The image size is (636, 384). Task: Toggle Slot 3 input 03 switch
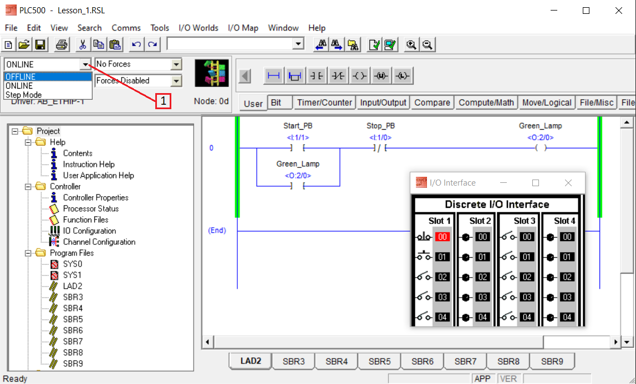click(x=508, y=297)
